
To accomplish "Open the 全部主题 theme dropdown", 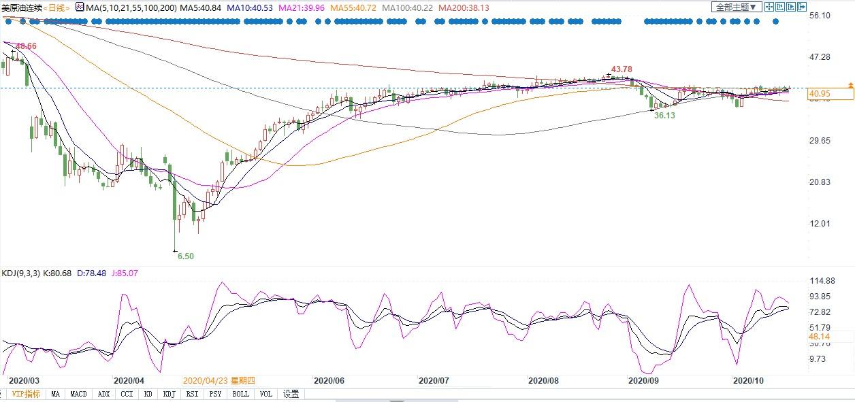I will coord(737,7).
